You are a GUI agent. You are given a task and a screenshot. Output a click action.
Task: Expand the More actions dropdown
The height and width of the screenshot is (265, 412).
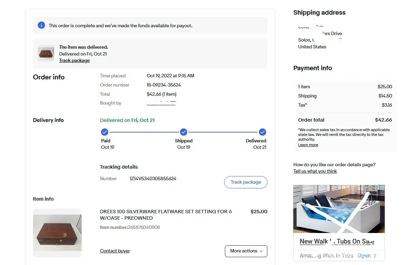(246, 251)
